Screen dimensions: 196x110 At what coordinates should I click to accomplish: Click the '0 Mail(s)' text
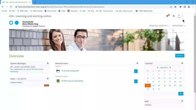coord(148,105)
